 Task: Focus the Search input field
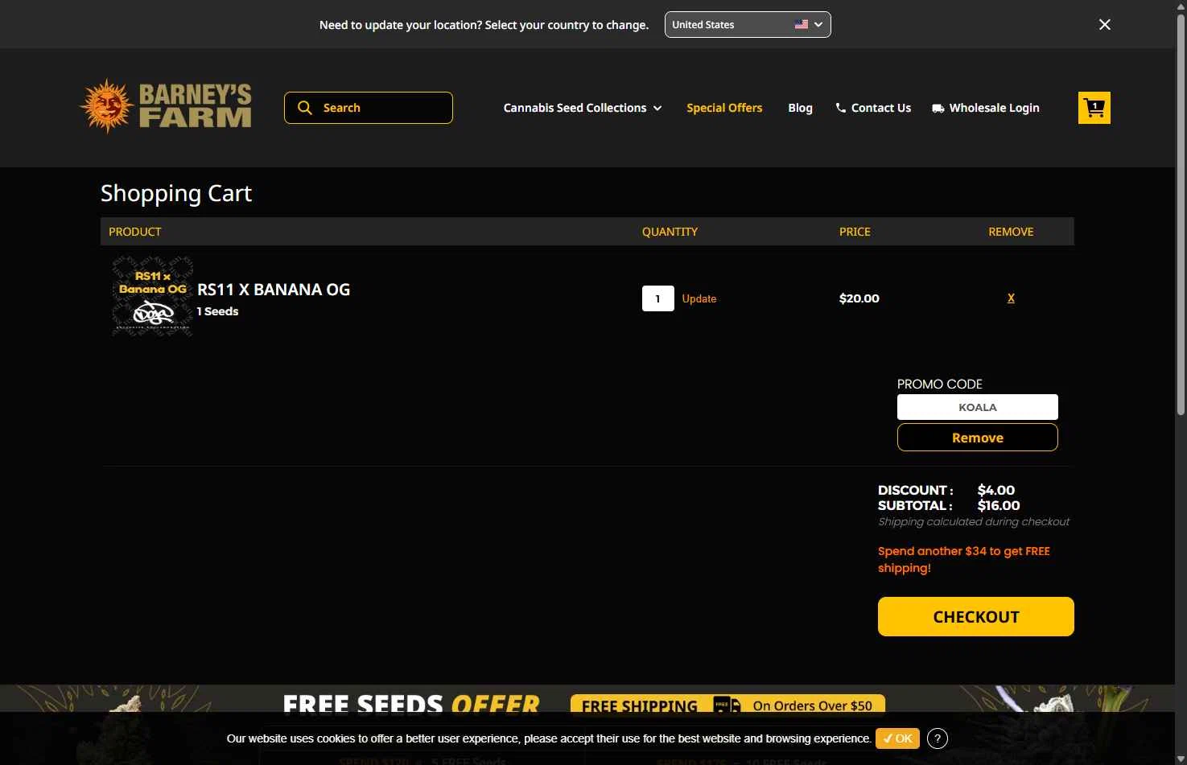coord(369,108)
